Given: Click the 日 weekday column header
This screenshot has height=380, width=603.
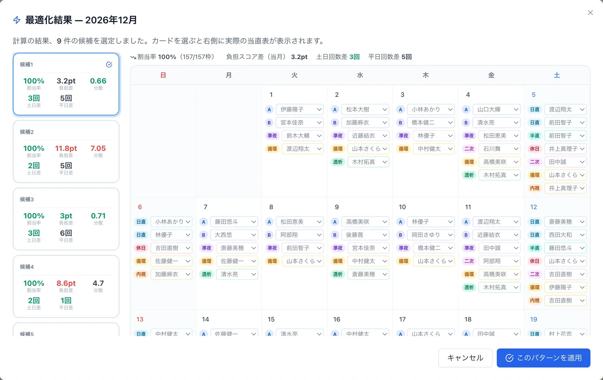Looking at the screenshot, I should [x=163, y=75].
